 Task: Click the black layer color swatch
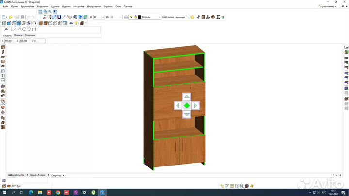coord(140,17)
